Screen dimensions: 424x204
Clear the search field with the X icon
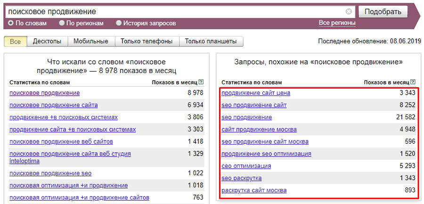[x=349, y=11]
